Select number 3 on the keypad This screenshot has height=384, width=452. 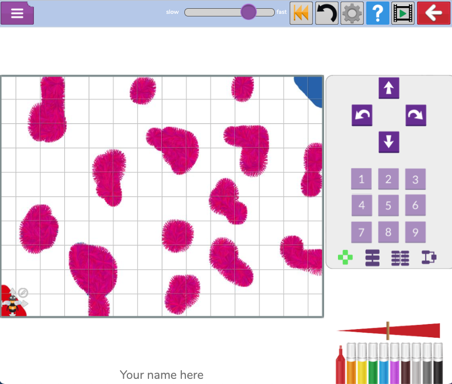(416, 179)
